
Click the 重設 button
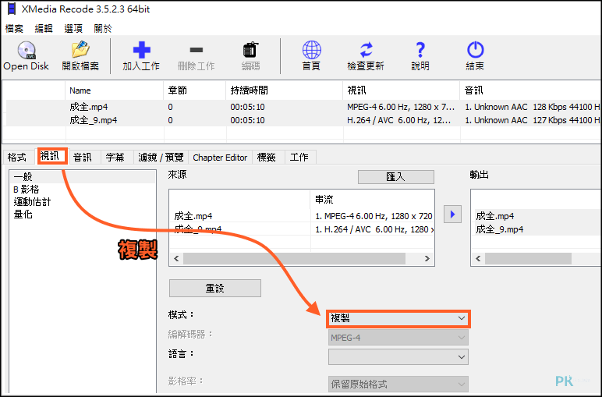tap(215, 289)
